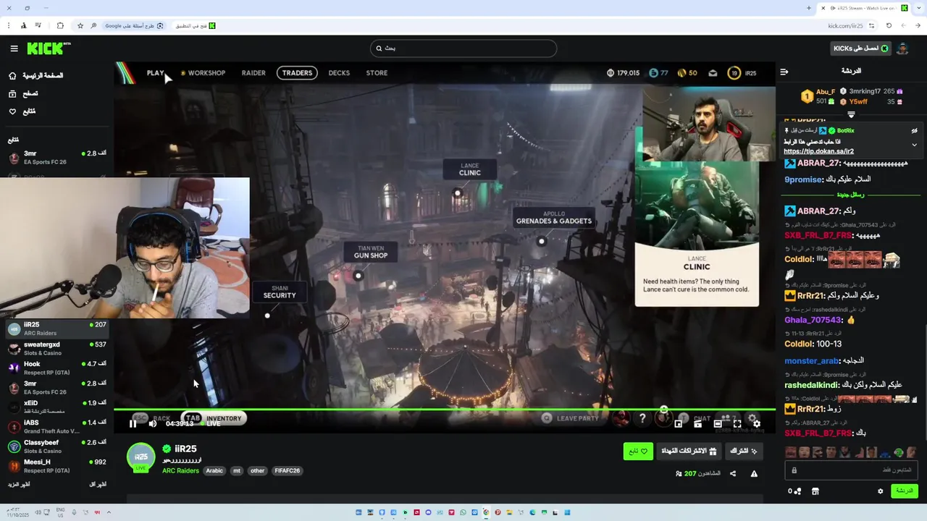This screenshot has height=521, width=927.
Task: Report stream with warning icon
Action: point(754,474)
